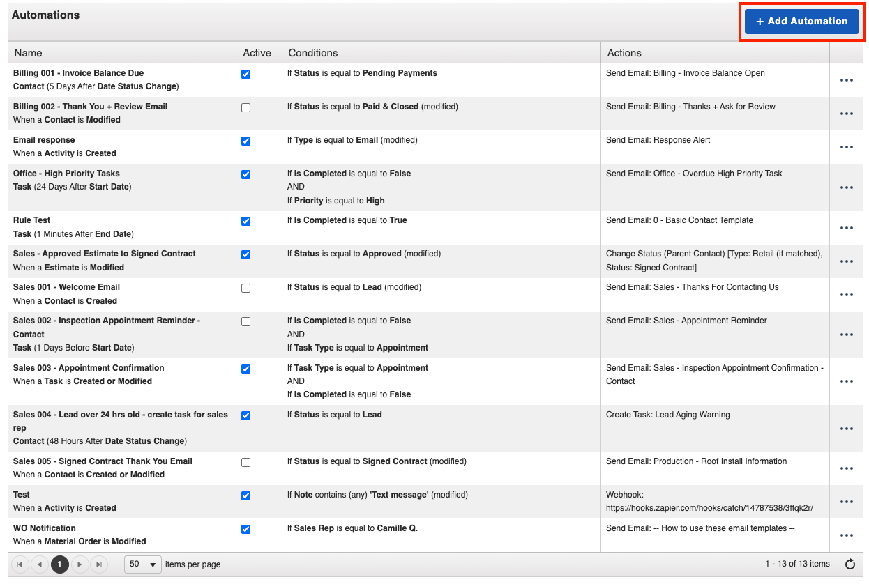The width and height of the screenshot is (869, 584).
Task: Open the actions menu for Office High Priority Tasks
Action: tap(847, 187)
